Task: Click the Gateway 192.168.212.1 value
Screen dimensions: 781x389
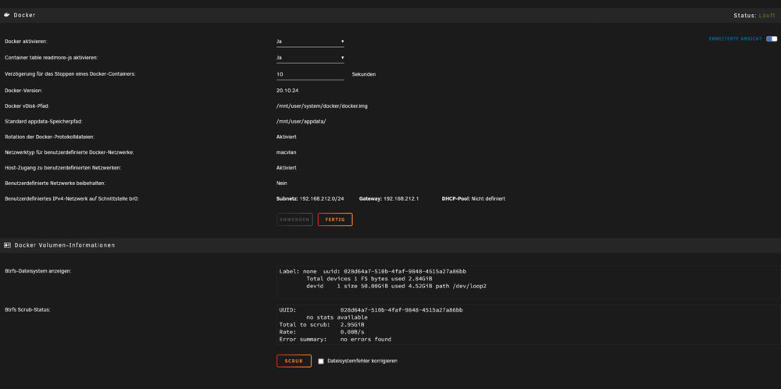Action: (388, 198)
